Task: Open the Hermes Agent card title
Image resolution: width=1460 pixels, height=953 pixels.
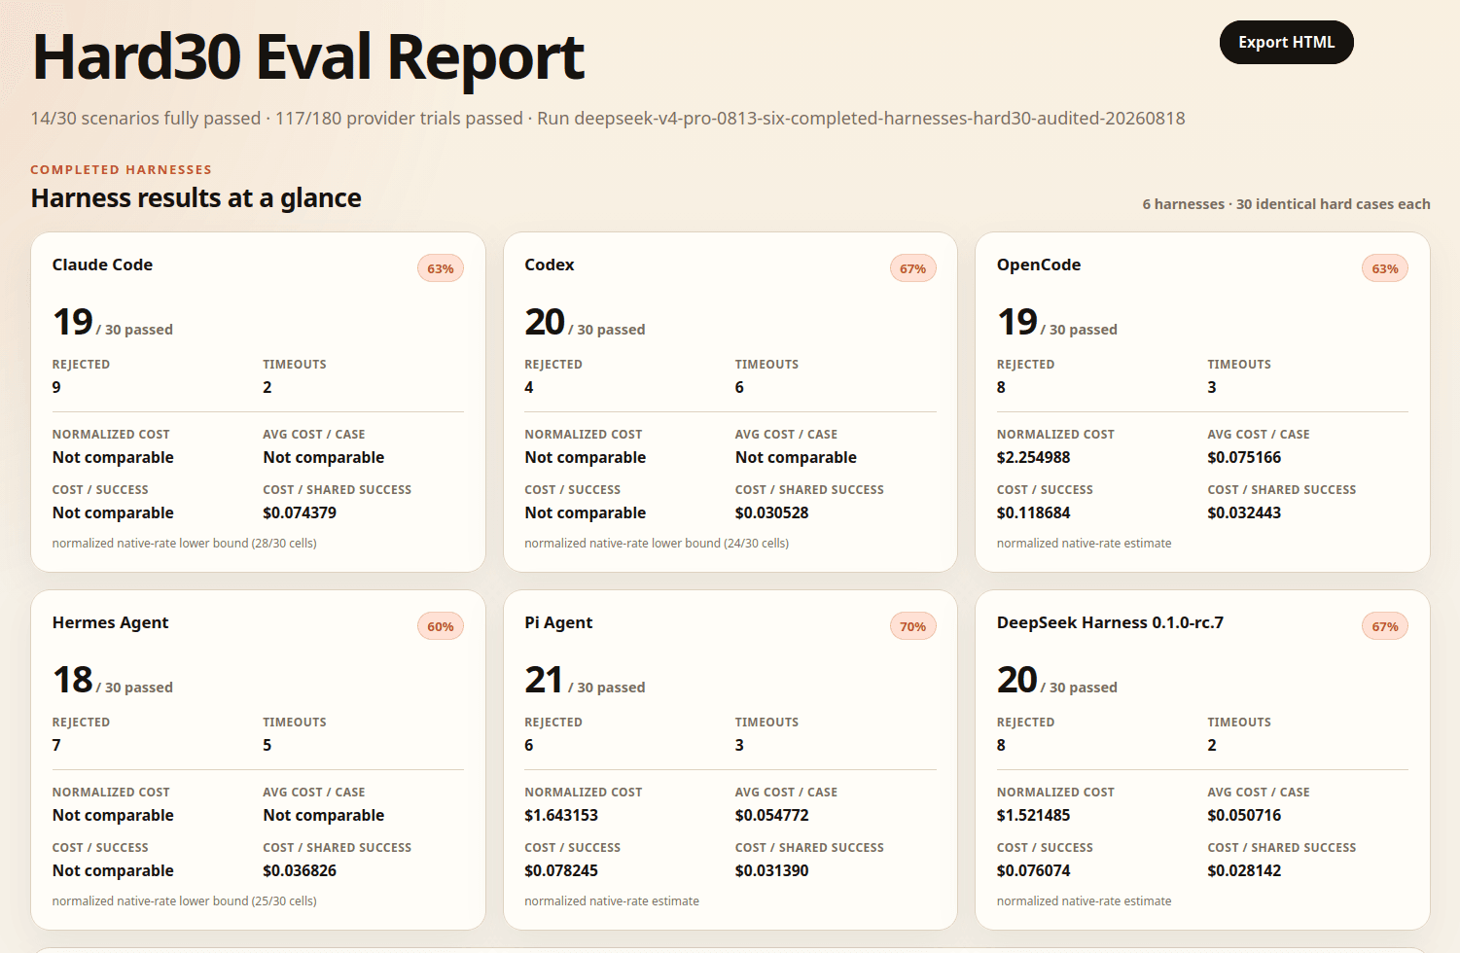Action: pos(110,622)
